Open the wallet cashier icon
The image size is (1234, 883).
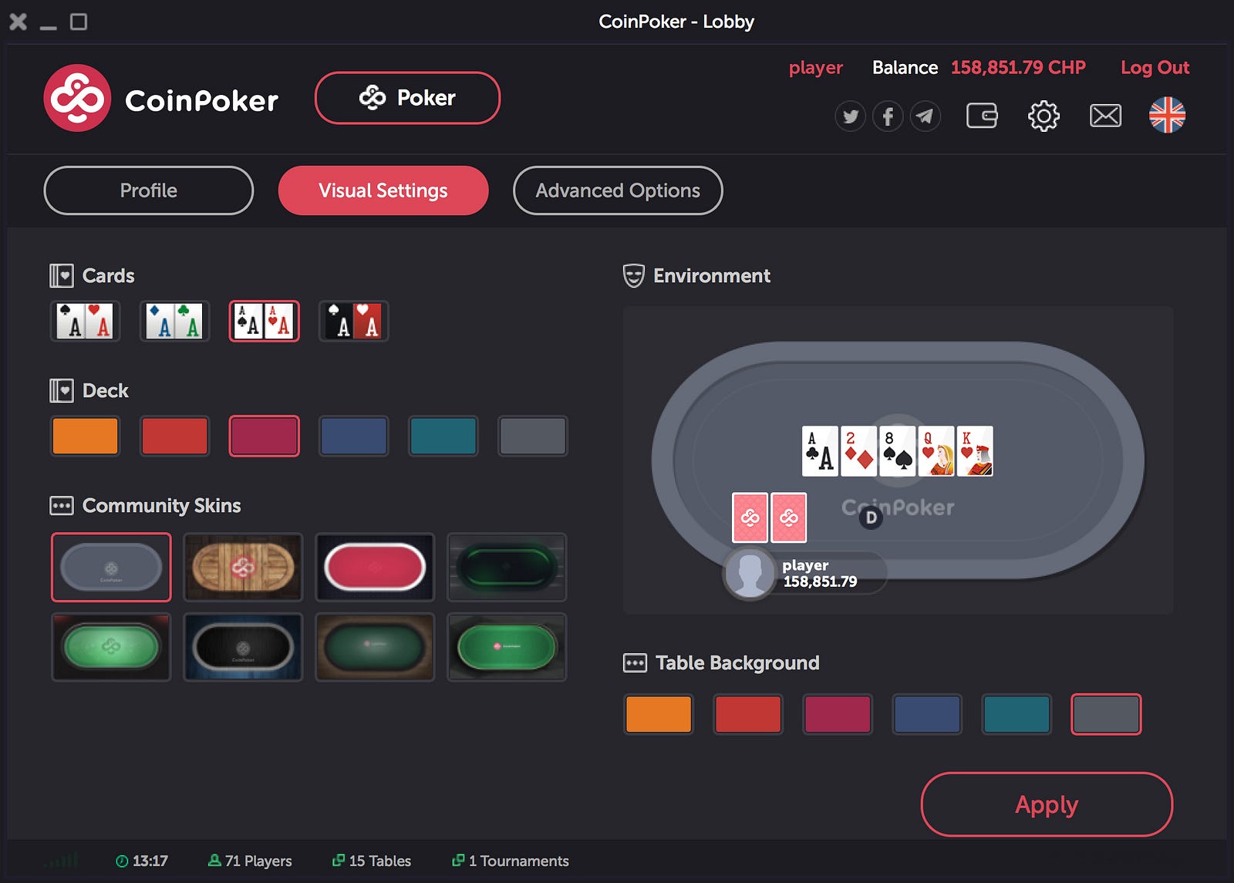pos(982,116)
